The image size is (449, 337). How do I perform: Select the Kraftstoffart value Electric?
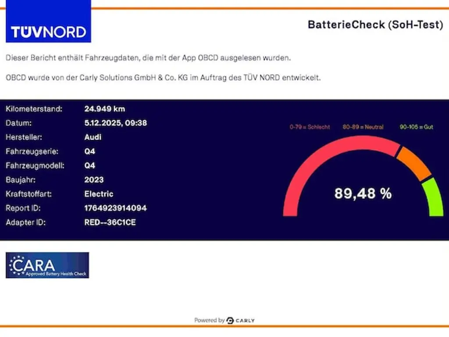coord(99,194)
